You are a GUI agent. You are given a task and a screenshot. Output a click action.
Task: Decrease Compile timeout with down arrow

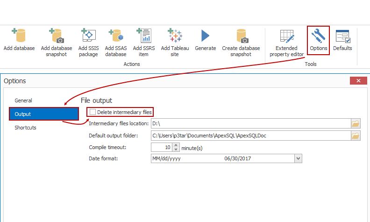[176, 150]
